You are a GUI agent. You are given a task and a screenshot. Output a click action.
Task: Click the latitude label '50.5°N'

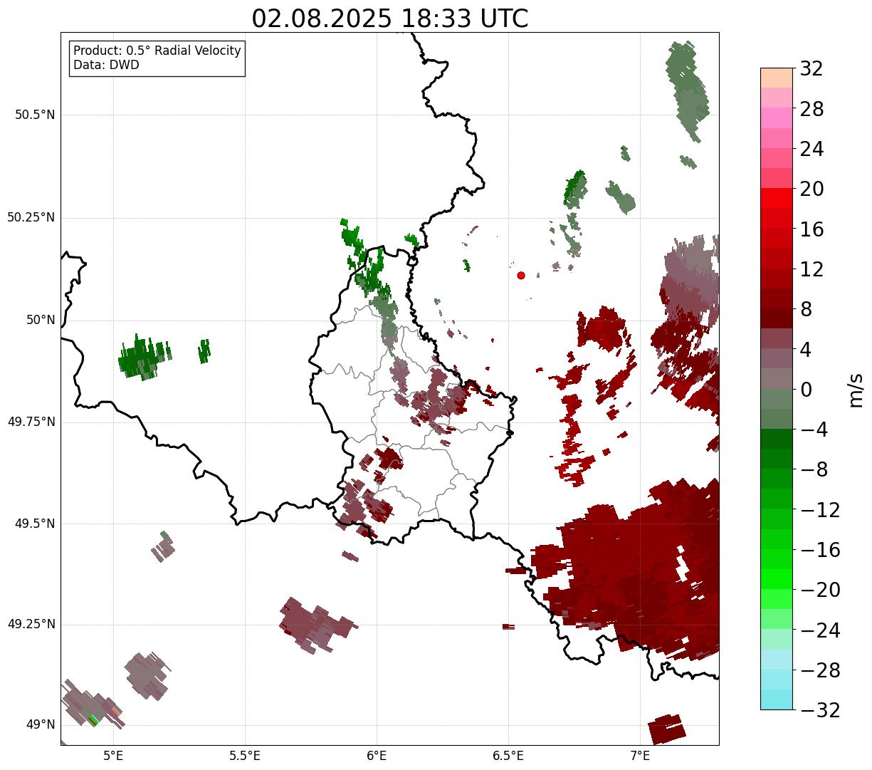pyautogui.click(x=34, y=115)
